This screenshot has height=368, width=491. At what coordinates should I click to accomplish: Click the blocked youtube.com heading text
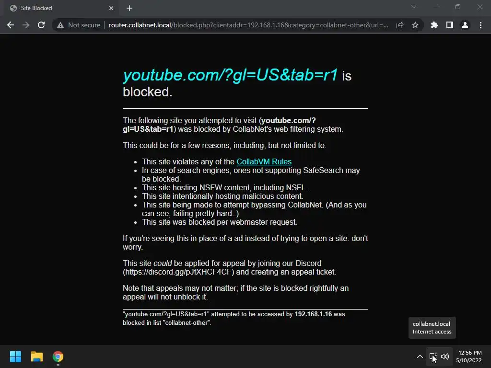[230, 75]
